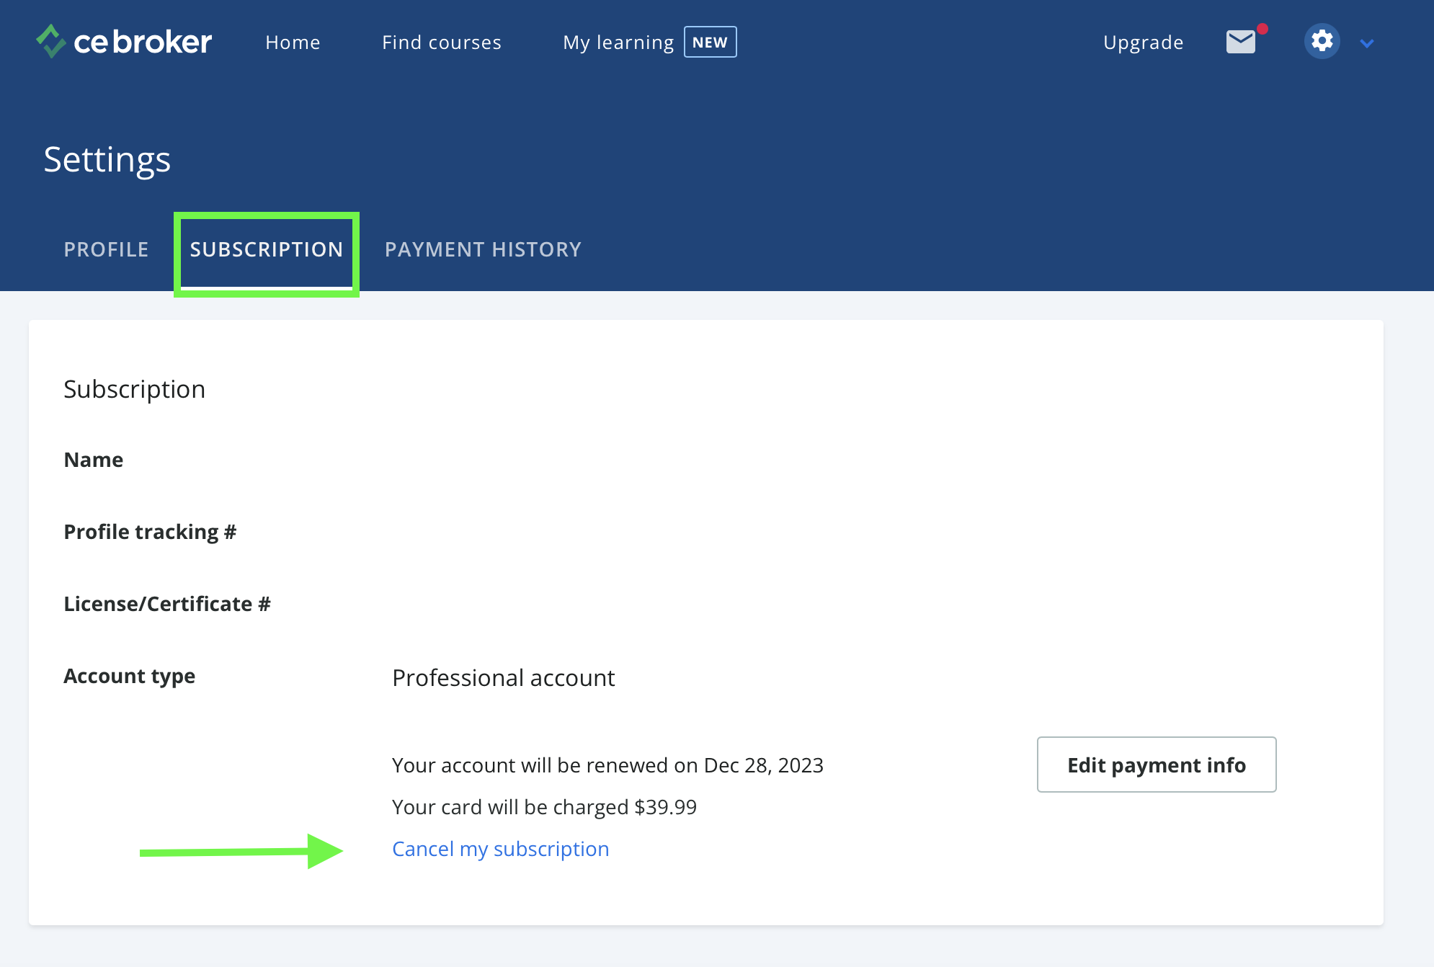Screen dimensions: 1434x967
Task: Select the Subscription tab
Action: click(266, 249)
